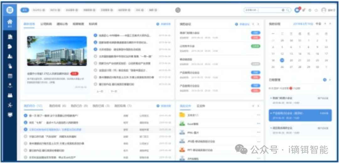Click the building photo news thumbnail
Image resolution: width=339 pixels, height=163 pixels.
pos(57,51)
